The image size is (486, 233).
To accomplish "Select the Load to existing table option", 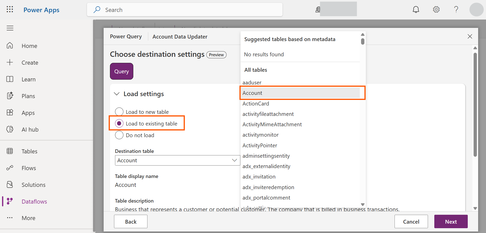I will pyautogui.click(x=119, y=123).
